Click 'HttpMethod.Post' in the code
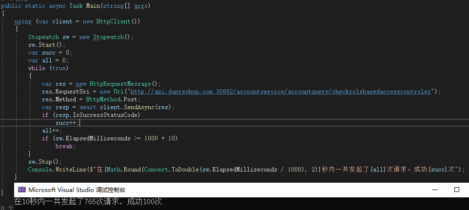 pyautogui.click(x=112, y=99)
